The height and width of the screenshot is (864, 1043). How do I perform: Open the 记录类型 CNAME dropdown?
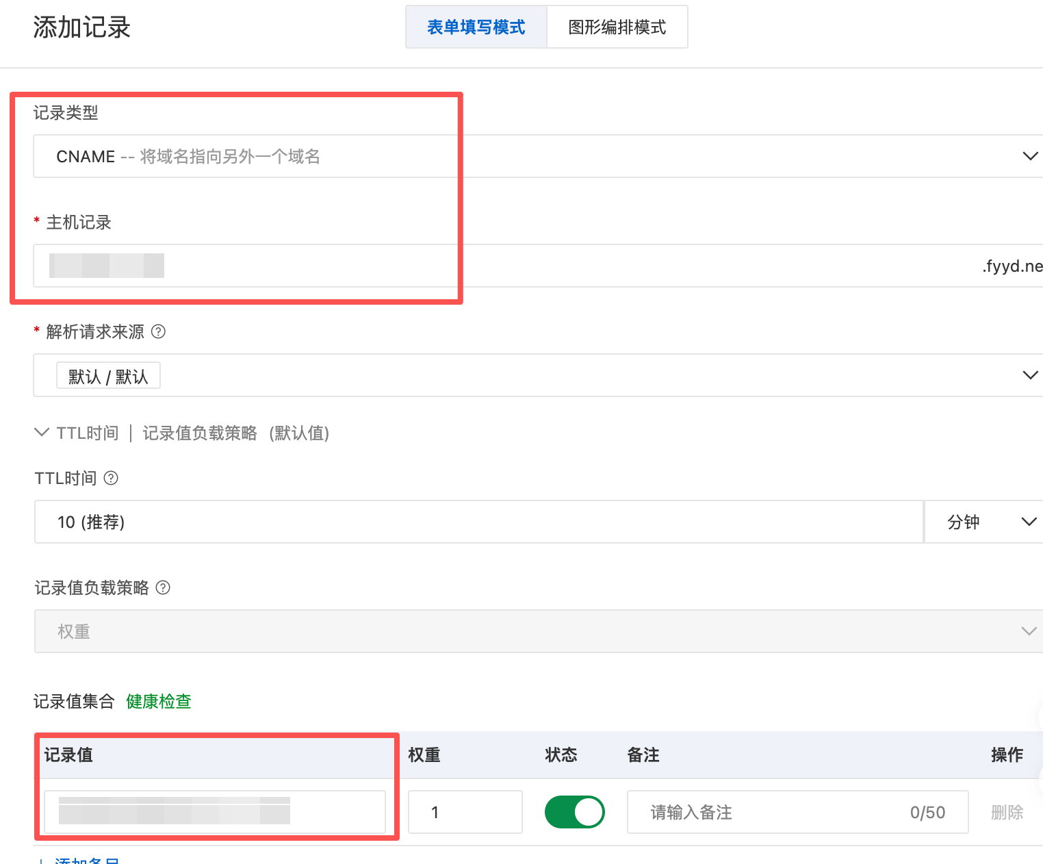click(x=538, y=156)
